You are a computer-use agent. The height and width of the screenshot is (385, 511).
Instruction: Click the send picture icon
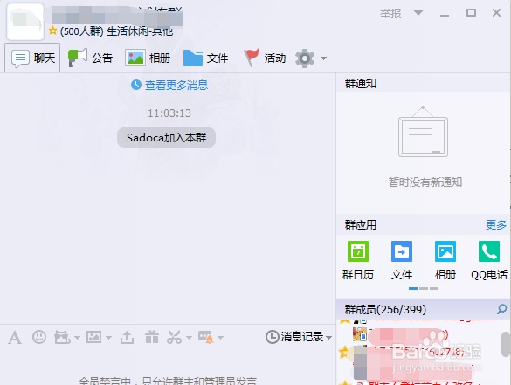tap(93, 337)
